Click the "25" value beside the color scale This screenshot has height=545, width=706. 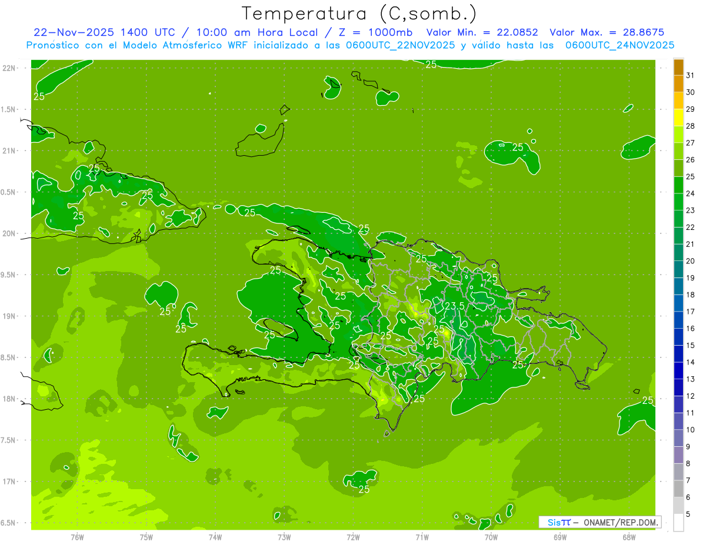(x=690, y=176)
